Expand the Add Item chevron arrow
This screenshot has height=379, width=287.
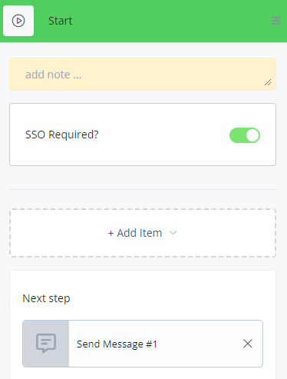pos(173,233)
